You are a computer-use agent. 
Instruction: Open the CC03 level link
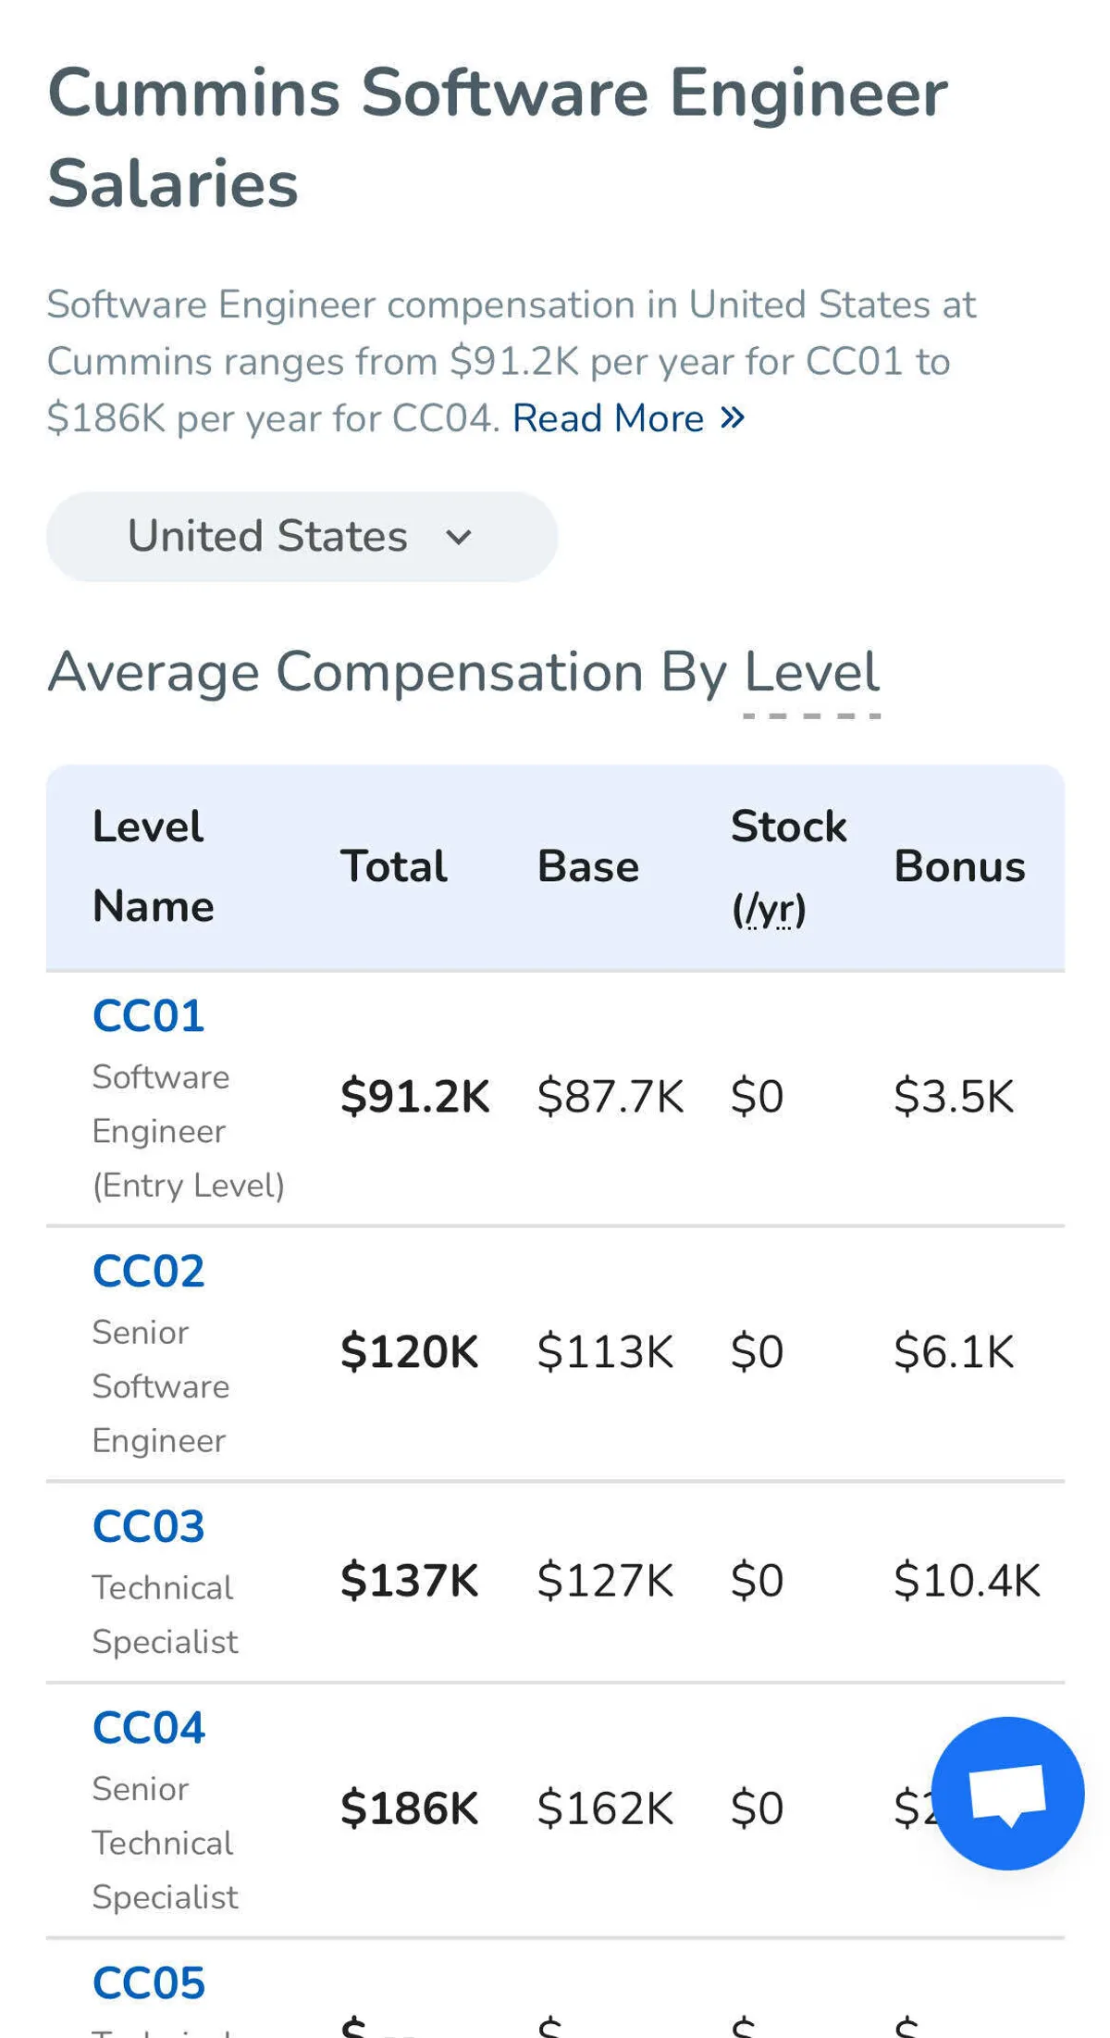(x=148, y=1527)
